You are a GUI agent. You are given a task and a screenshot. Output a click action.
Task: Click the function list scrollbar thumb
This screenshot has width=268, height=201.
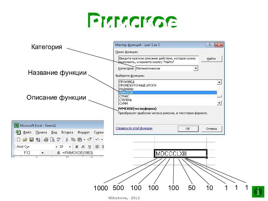tap(219, 96)
